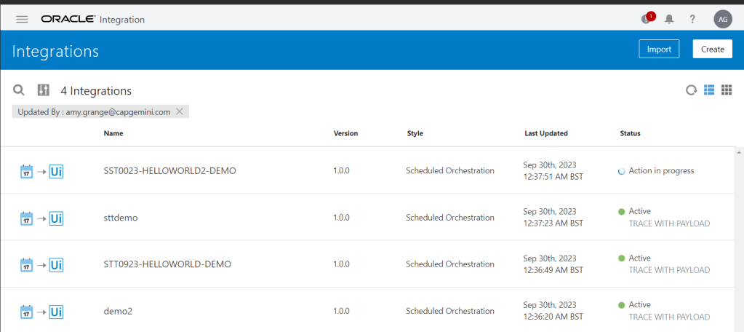
Task: Open the error alerts icon with badge
Action: pyautogui.click(x=647, y=19)
